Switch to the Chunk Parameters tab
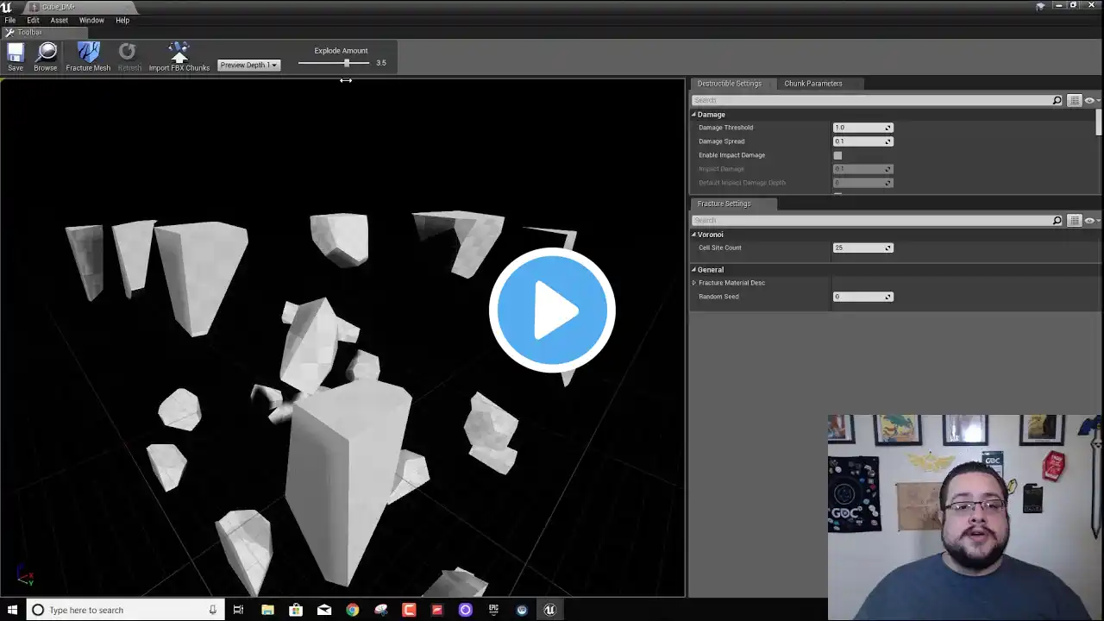1104x621 pixels. [x=812, y=84]
